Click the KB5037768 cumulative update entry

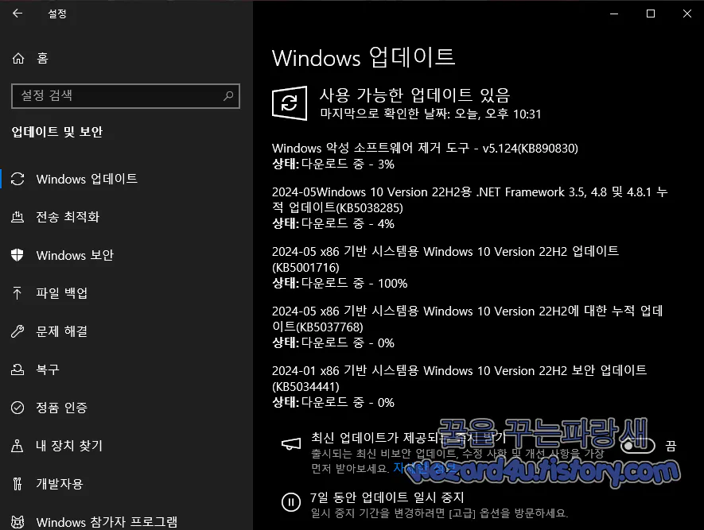coord(468,319)
